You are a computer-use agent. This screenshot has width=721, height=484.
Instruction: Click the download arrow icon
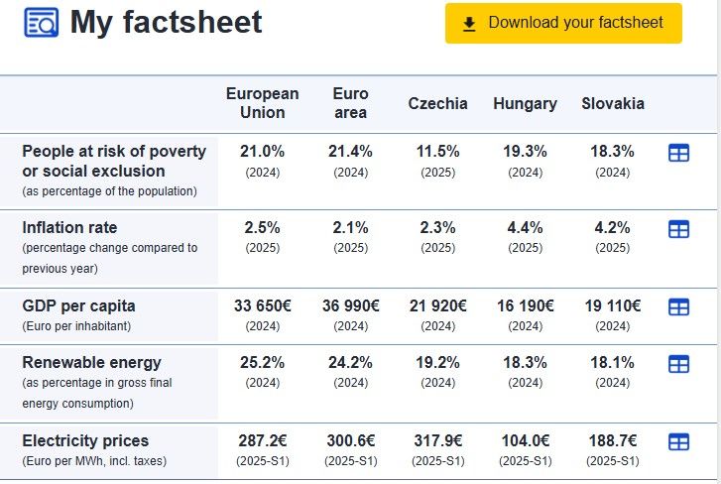(x=470, y=23)
